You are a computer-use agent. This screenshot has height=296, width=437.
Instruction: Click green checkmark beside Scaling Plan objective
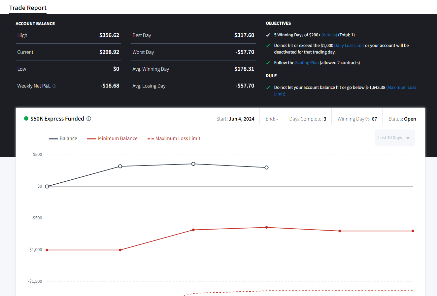click(268, 62)
